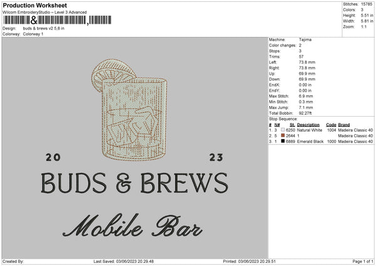Click thread number 6889 in row 3
This screenshot has height=266, width=376.
290,142
